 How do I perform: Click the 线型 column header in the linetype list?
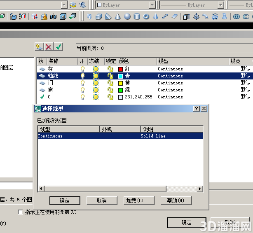pos(68,129)
